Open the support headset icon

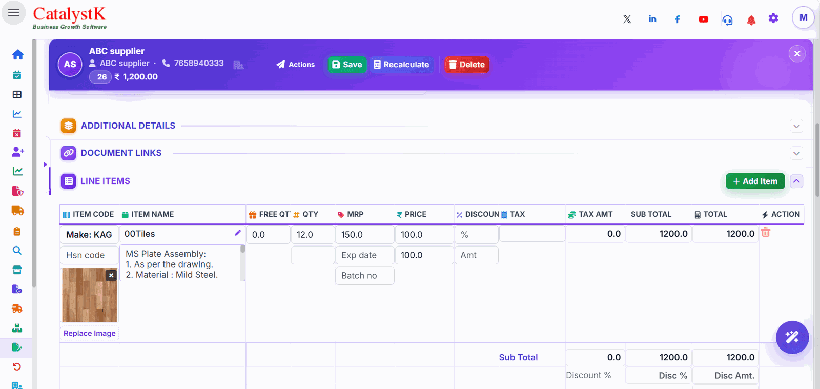pyautogui.click(x=727, y=19)
